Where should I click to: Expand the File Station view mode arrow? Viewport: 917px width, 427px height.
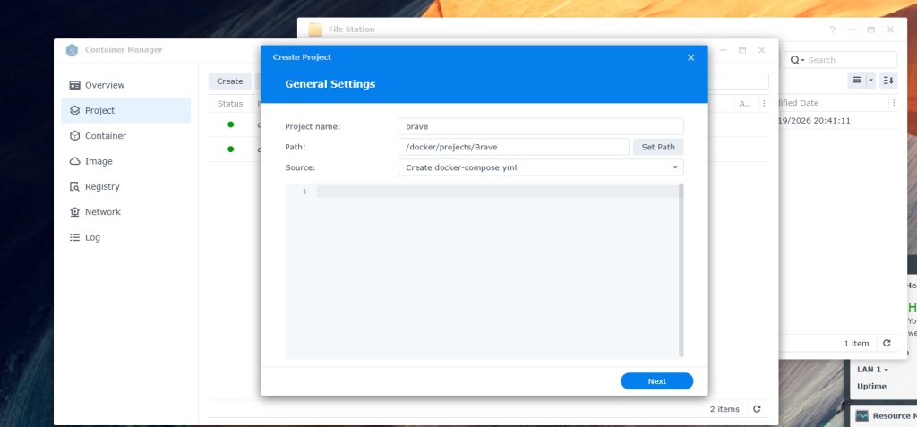tap(870, 81)
